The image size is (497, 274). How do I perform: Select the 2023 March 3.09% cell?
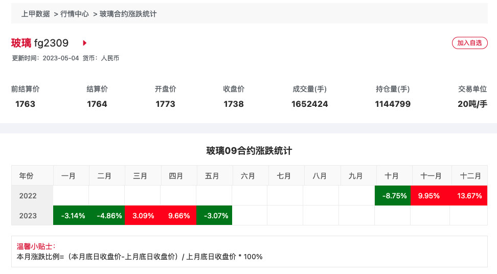tap(143, 215)
